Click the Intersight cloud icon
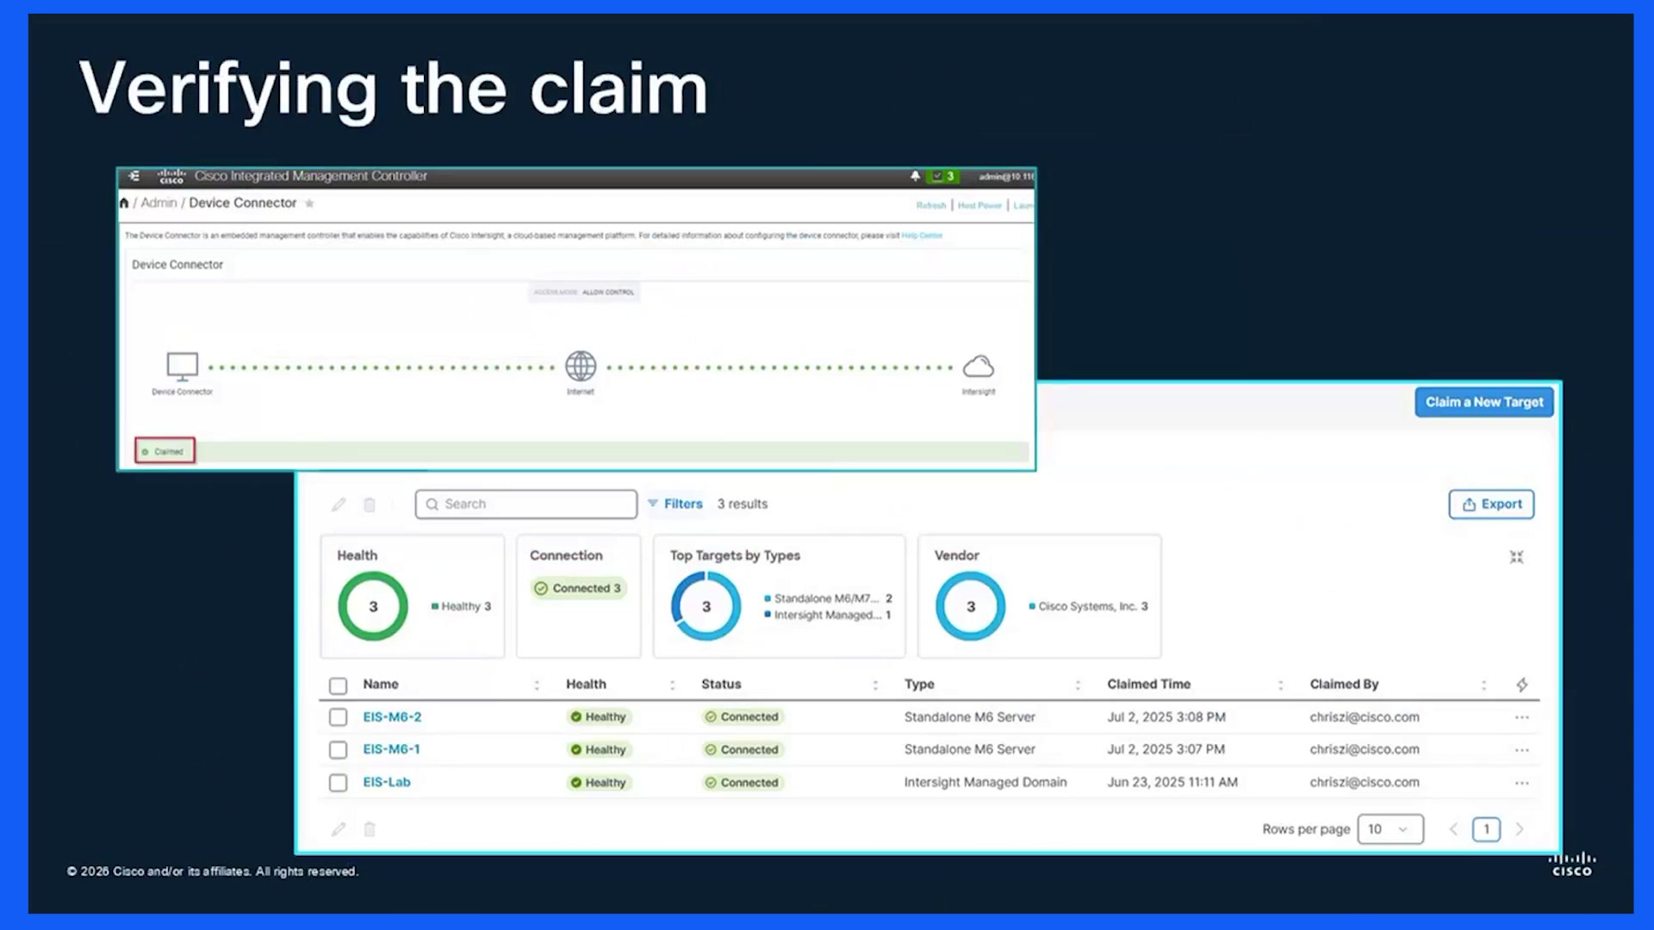Screen dimensions: 1654x930 [978, 367]
